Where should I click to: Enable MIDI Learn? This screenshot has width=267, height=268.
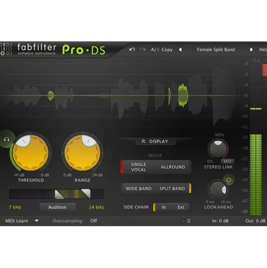pyautogui.click(x=17, y=221)
